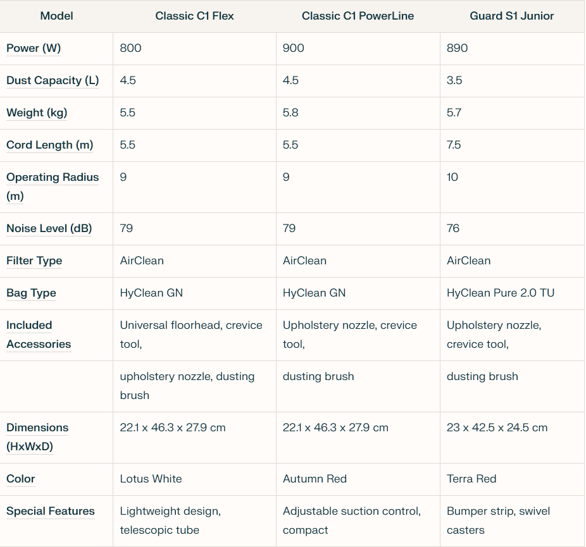Click the Cord Length (m) label

click(x=50, y=145)
